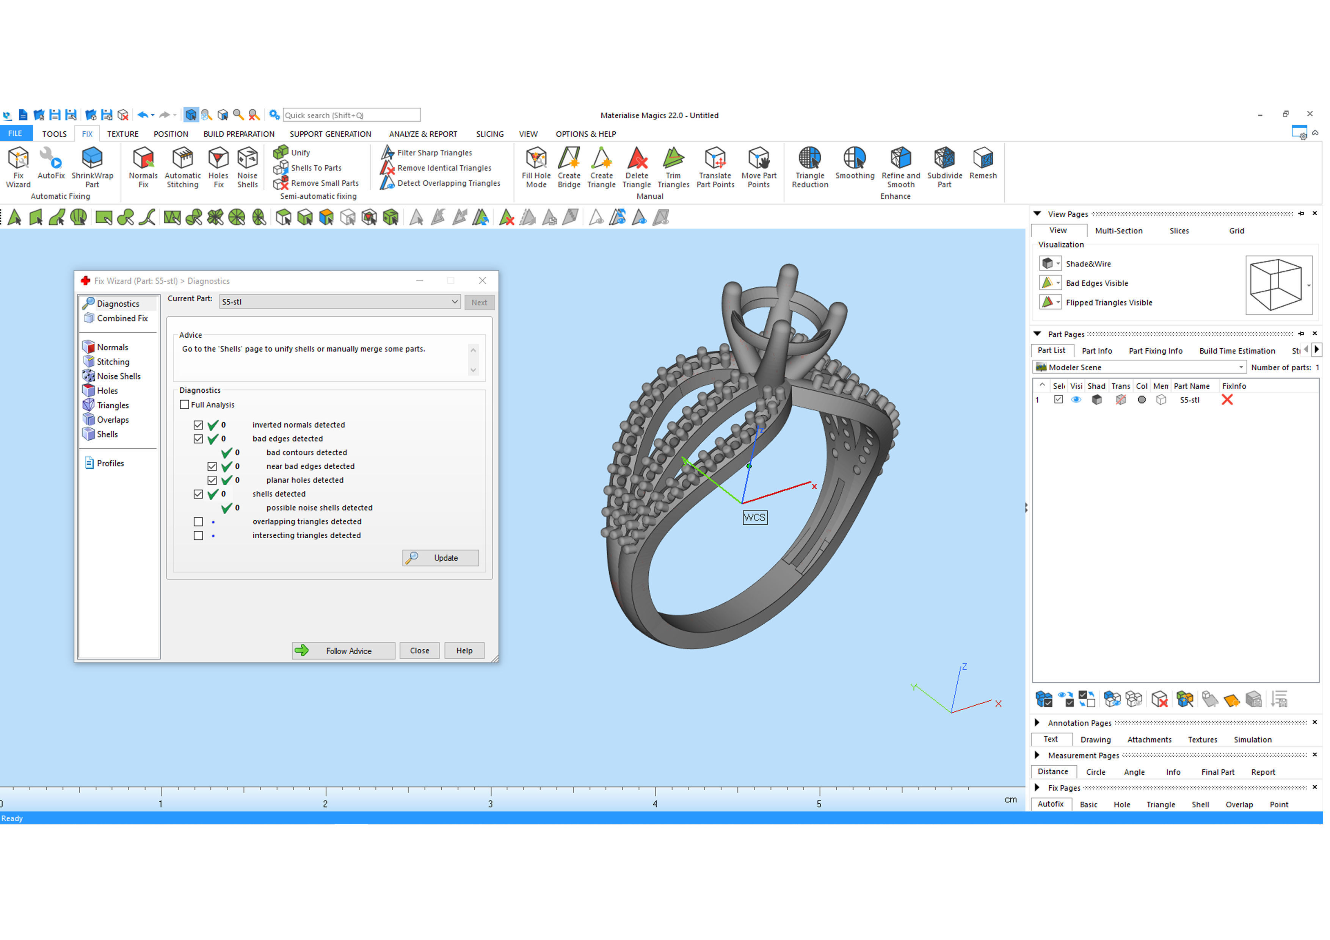Screen dimensions: 1330x940
Task: Hide S5-stl part with eye icon
Action: [x=1076, y=400]
